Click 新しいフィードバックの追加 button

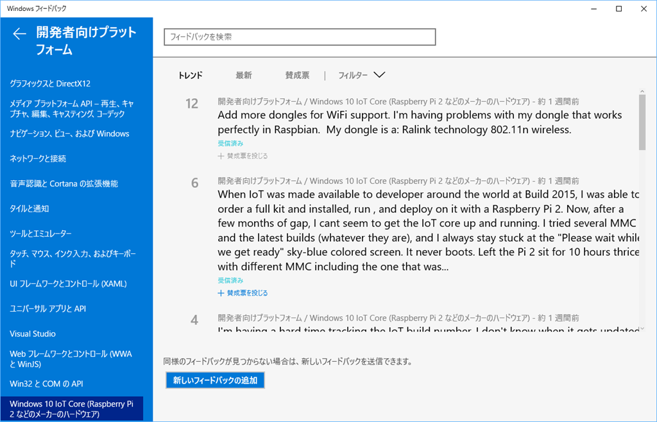[215, 380]
